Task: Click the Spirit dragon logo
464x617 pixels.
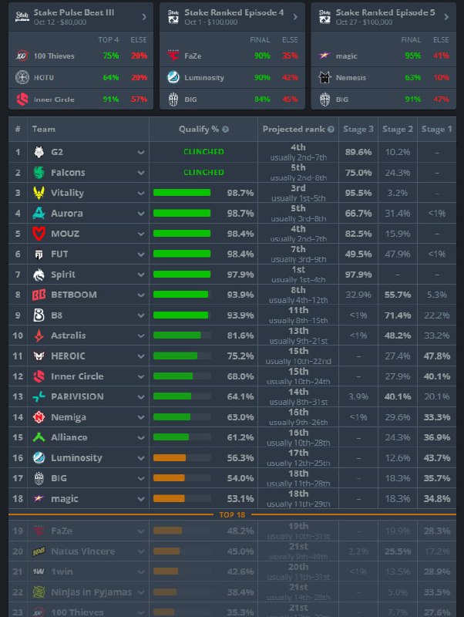Action: pos(39,275)
